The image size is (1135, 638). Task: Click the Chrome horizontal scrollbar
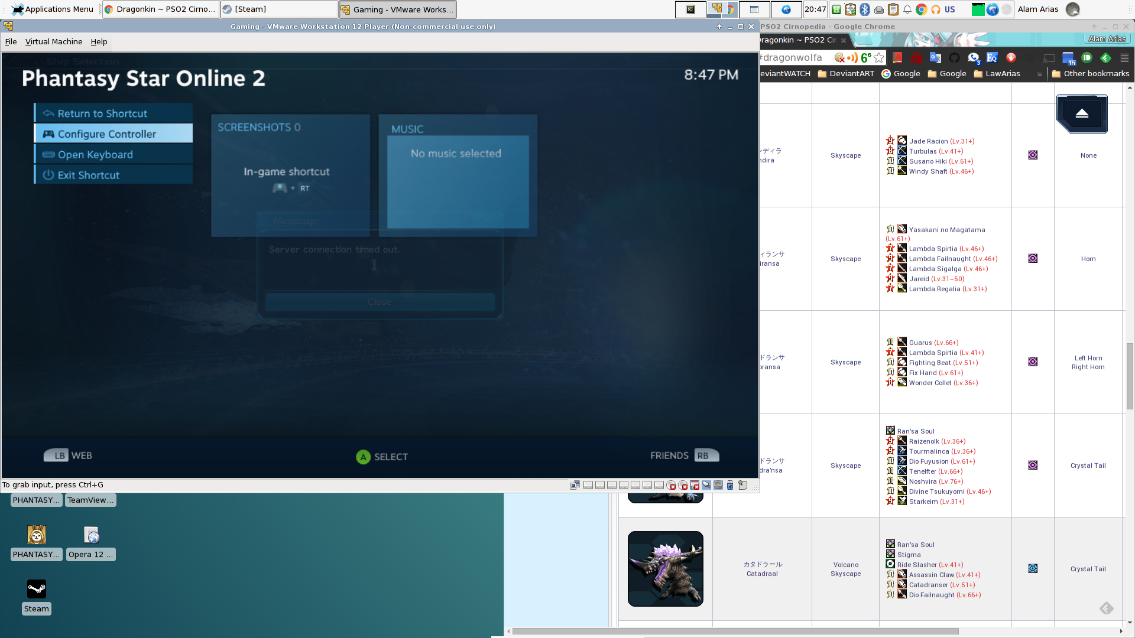(x=735, y=631)
